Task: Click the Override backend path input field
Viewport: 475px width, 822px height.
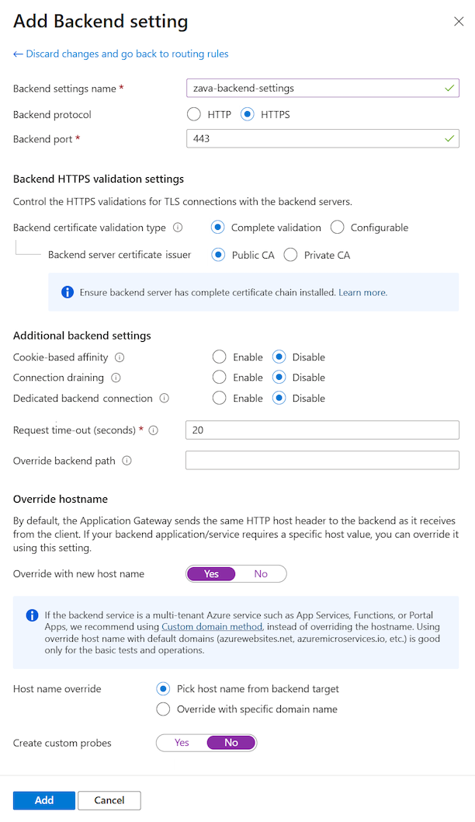Action: coord(321,460)
